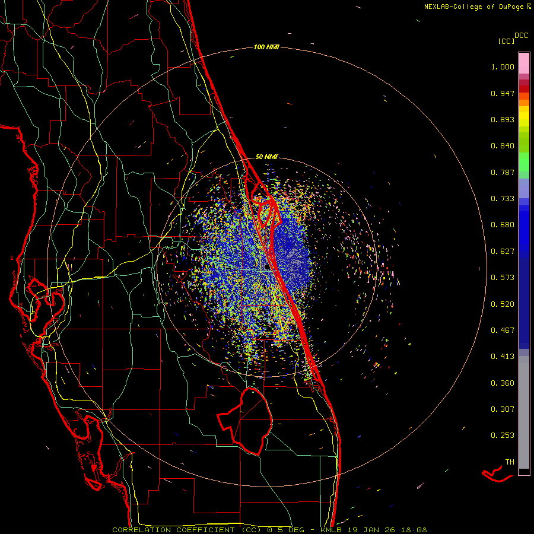Click the 0.307 scale value
This screenshot has height=534, width=534.
[503, 409]
